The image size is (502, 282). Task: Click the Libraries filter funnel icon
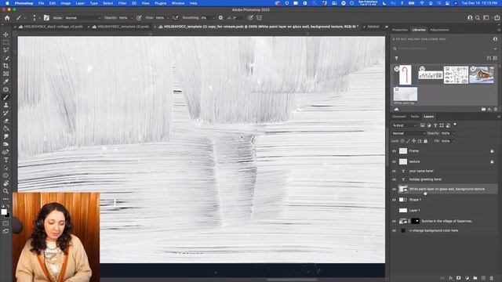tap(396, 58)
